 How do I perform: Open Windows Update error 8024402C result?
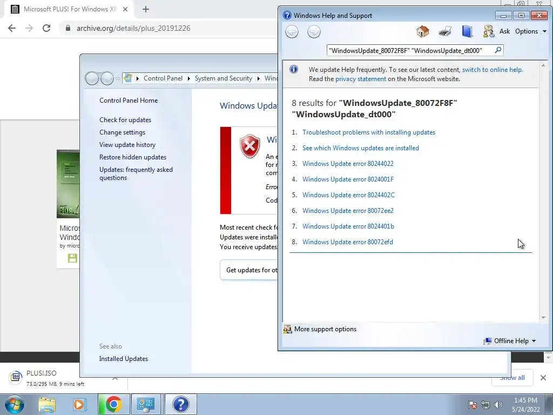pyautogui.click(x=348, y=195)
